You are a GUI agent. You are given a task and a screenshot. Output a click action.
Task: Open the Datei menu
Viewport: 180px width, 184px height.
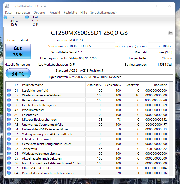(9, 13)
